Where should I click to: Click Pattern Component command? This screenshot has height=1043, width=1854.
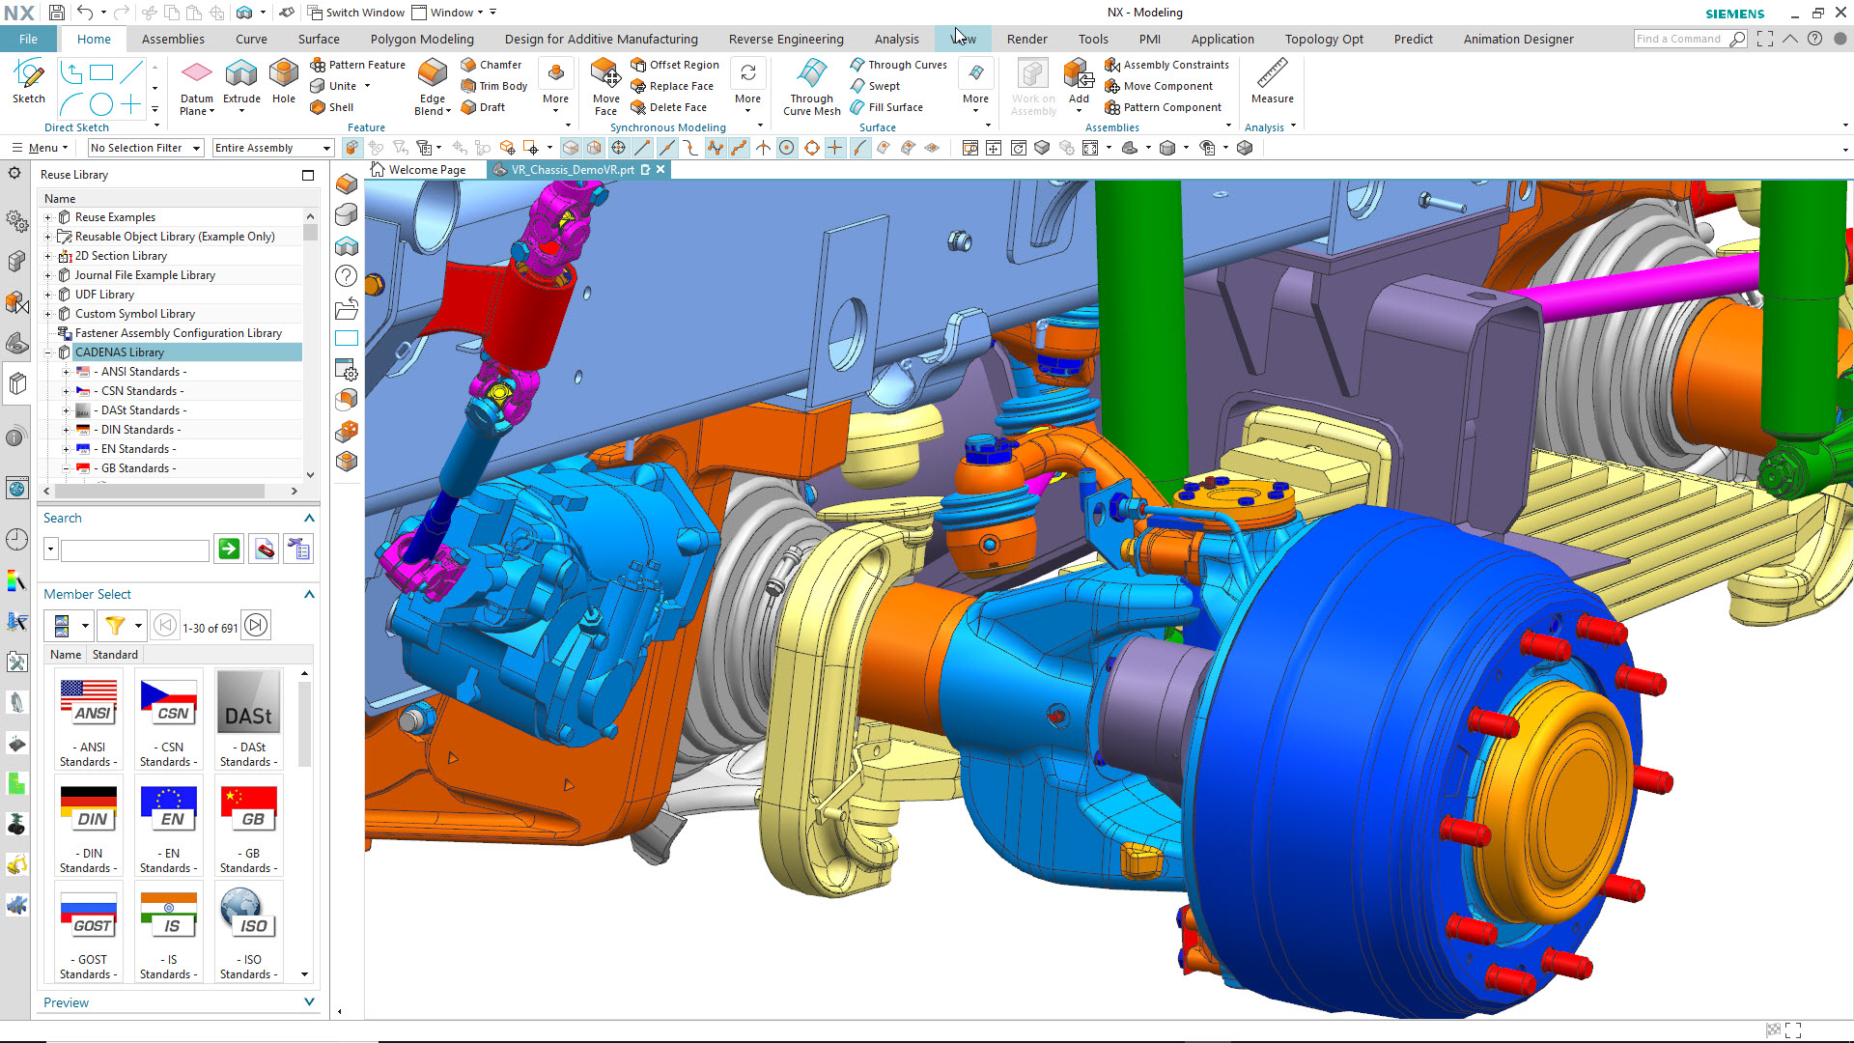tap(1163, 107)
